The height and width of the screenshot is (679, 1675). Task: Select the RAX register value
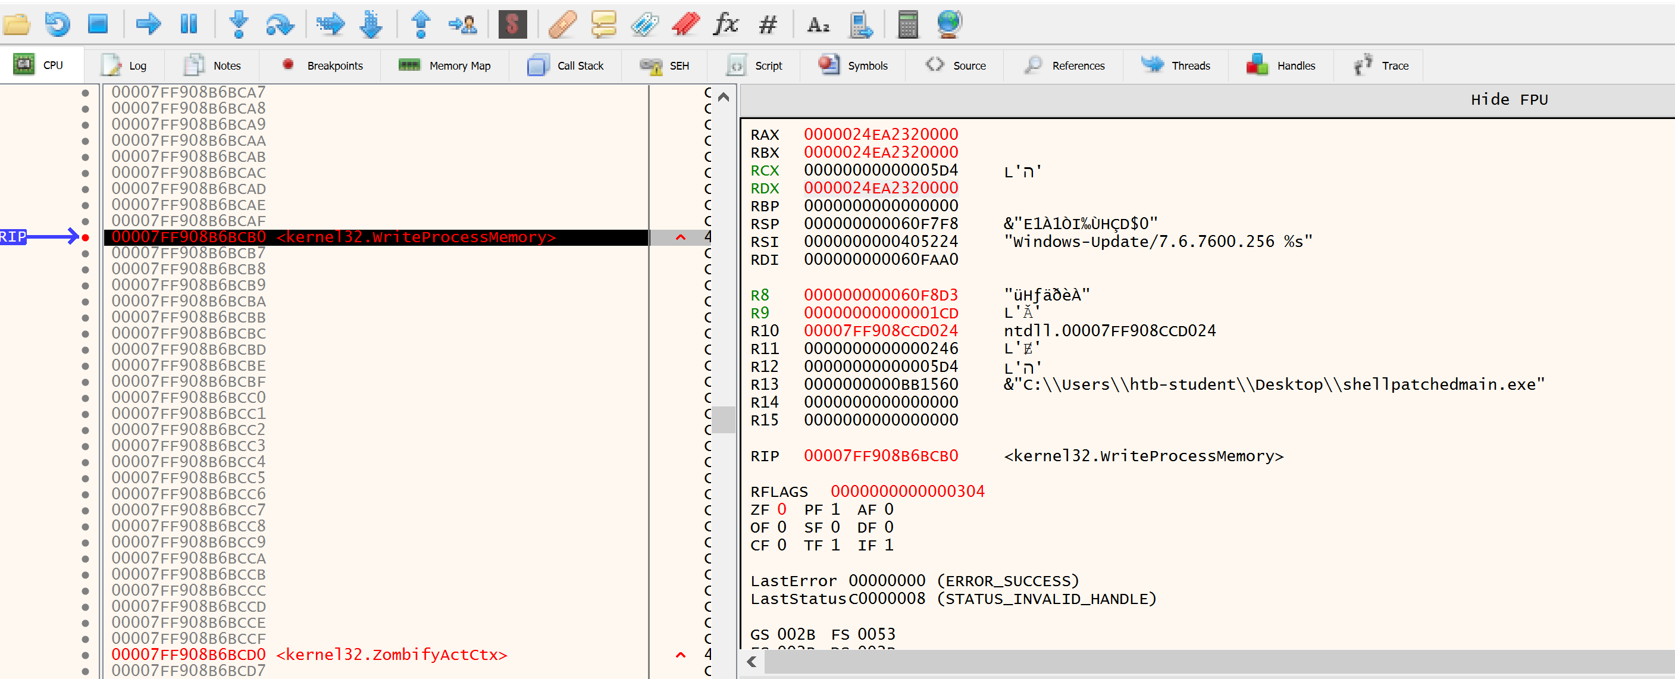881,134
